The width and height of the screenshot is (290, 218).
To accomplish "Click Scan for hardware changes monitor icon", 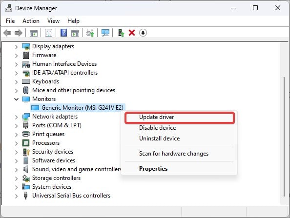I will (105, 33).
